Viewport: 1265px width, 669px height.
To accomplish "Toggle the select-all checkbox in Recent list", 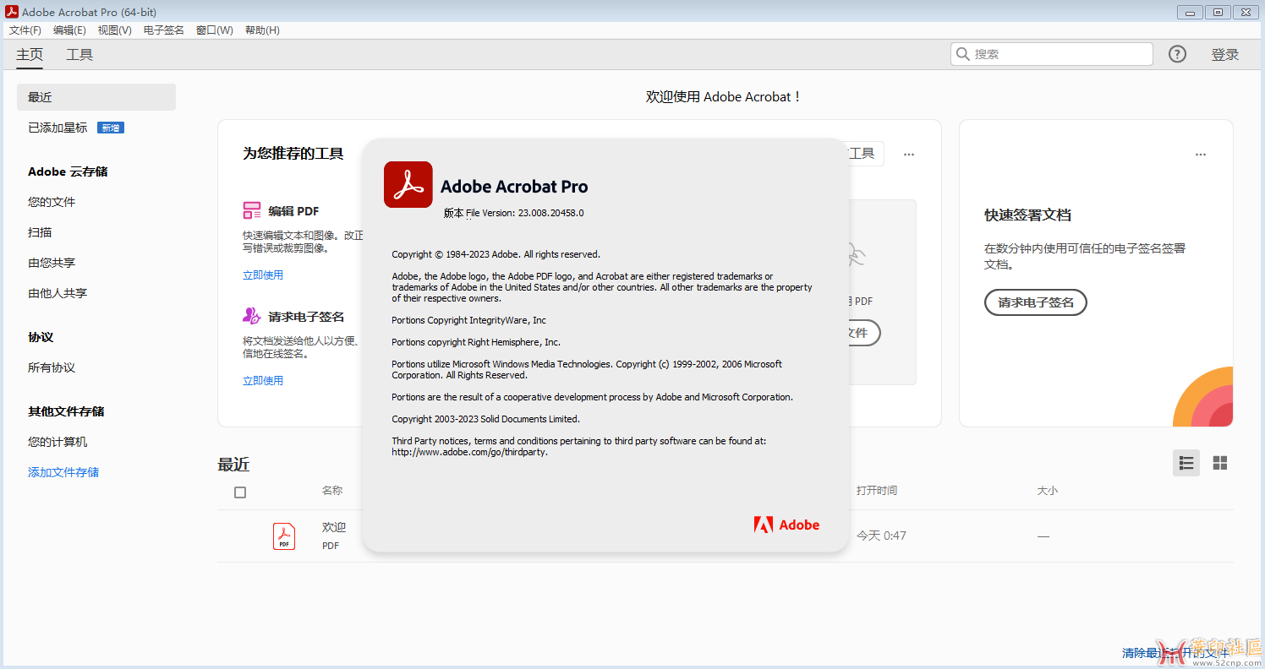I will pos(240,492).
